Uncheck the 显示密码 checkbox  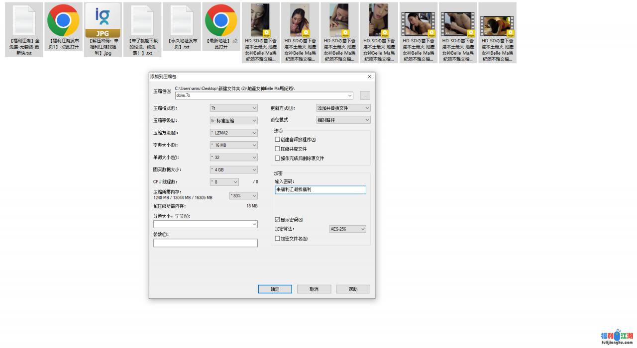277,220
